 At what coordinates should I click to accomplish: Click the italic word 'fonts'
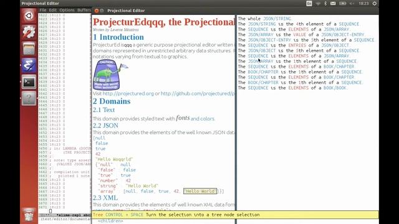point(183,118)
